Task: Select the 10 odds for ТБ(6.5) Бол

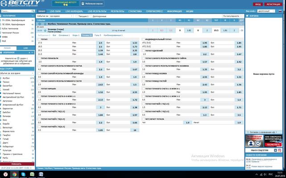Action: [135, 130]
